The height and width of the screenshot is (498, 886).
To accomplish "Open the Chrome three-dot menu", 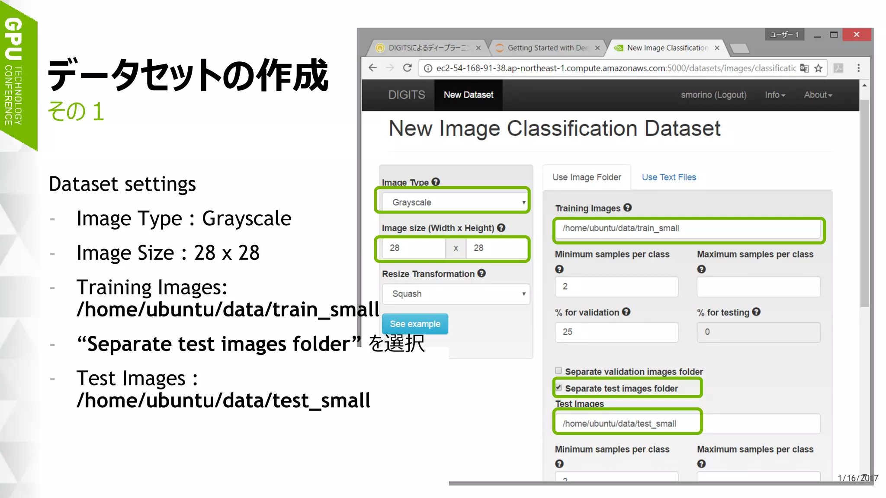I will pos(859,68).
